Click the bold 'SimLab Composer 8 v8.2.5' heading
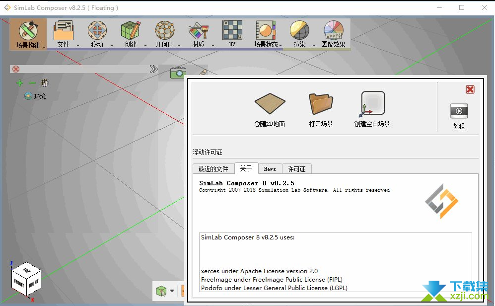495x306 pixels. pyautogui.click(x=247, y=183)
